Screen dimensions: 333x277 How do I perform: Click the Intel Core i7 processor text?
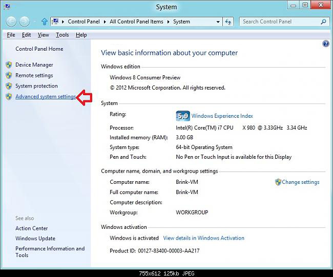[241, 128]
